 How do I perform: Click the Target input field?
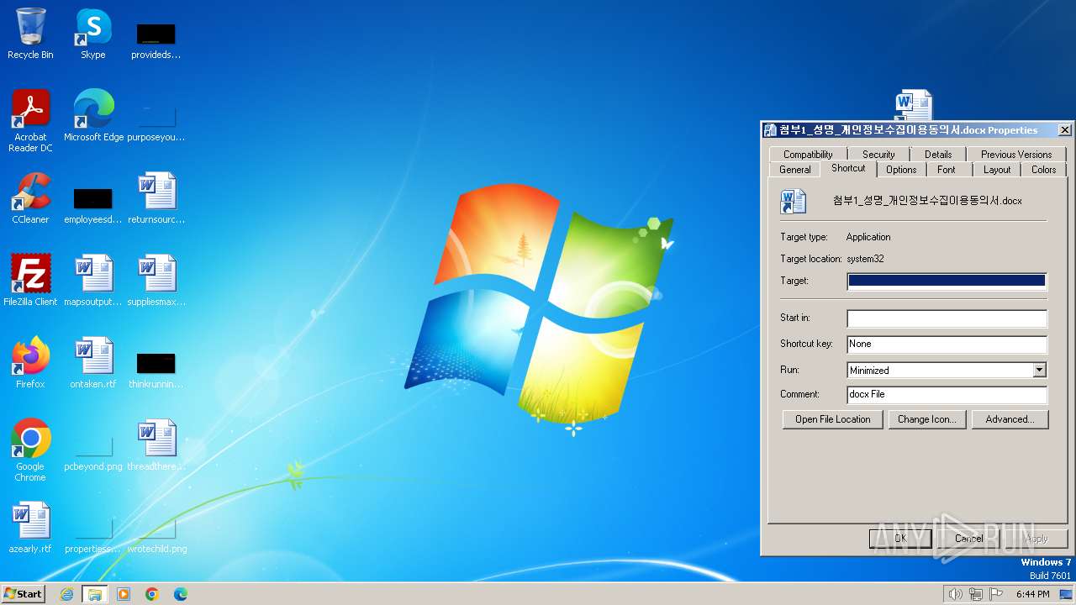tap(947, 281)
